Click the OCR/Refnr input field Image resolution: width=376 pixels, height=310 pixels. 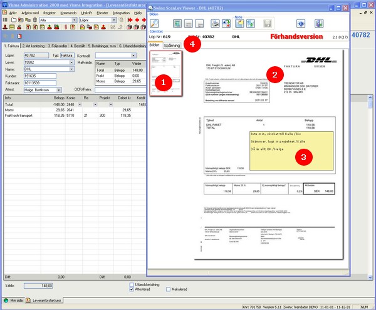tap(120, 90)
